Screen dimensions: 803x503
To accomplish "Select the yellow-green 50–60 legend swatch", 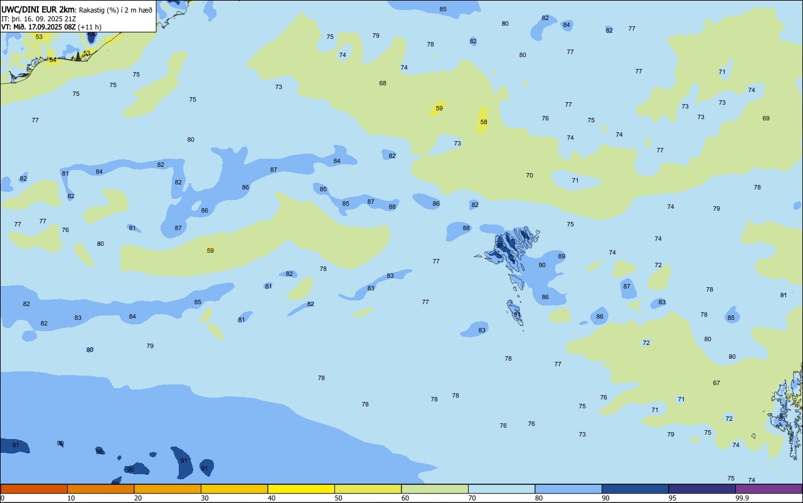I will pyautogui.click(x=368, y=489).
